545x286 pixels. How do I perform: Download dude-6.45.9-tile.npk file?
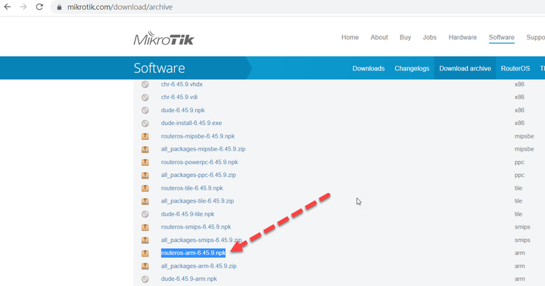[x=188, y=214]
